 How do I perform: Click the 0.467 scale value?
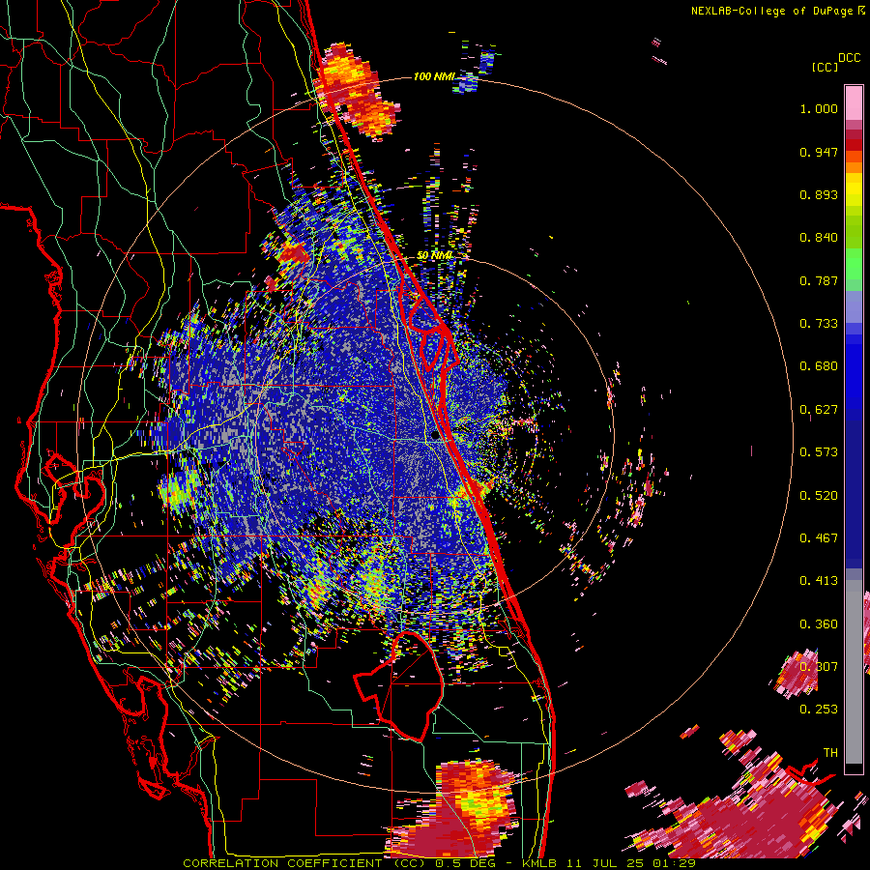[819, 538]
